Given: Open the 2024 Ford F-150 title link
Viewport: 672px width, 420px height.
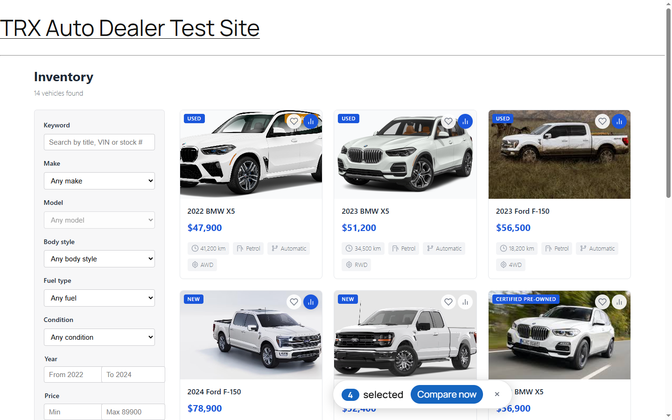Looking at the screenshot, I should pos(214,392).
